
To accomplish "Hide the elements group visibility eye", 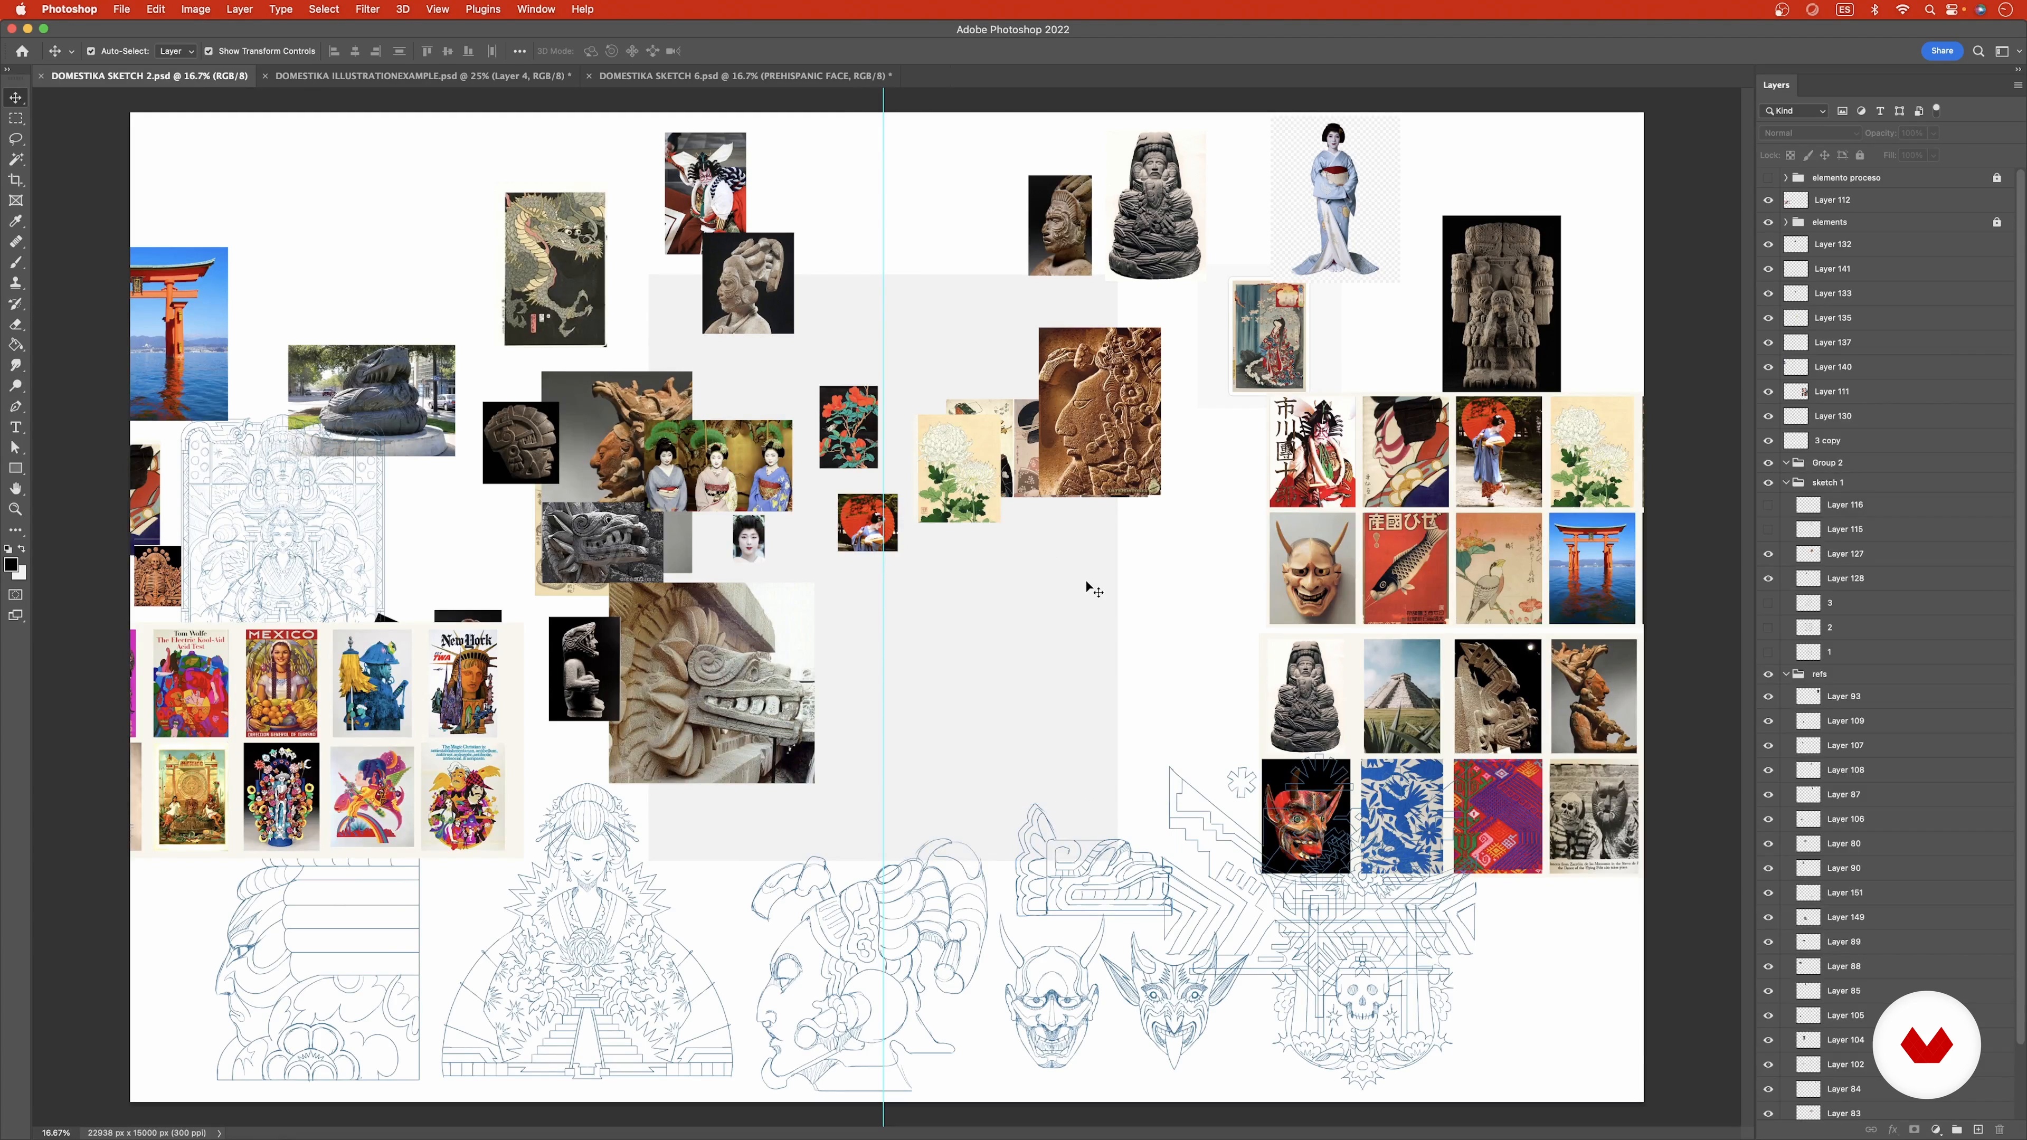I will pyautogui.click(x=1768, y=222).
